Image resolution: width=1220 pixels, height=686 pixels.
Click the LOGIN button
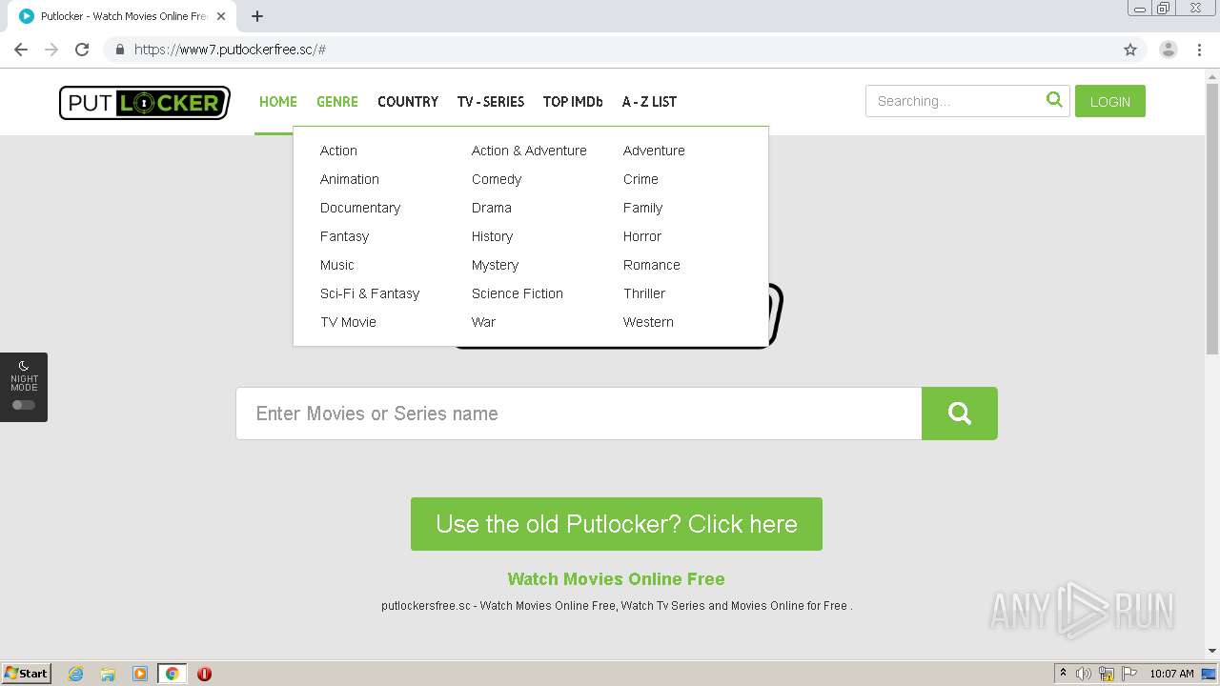(1110, 101)
